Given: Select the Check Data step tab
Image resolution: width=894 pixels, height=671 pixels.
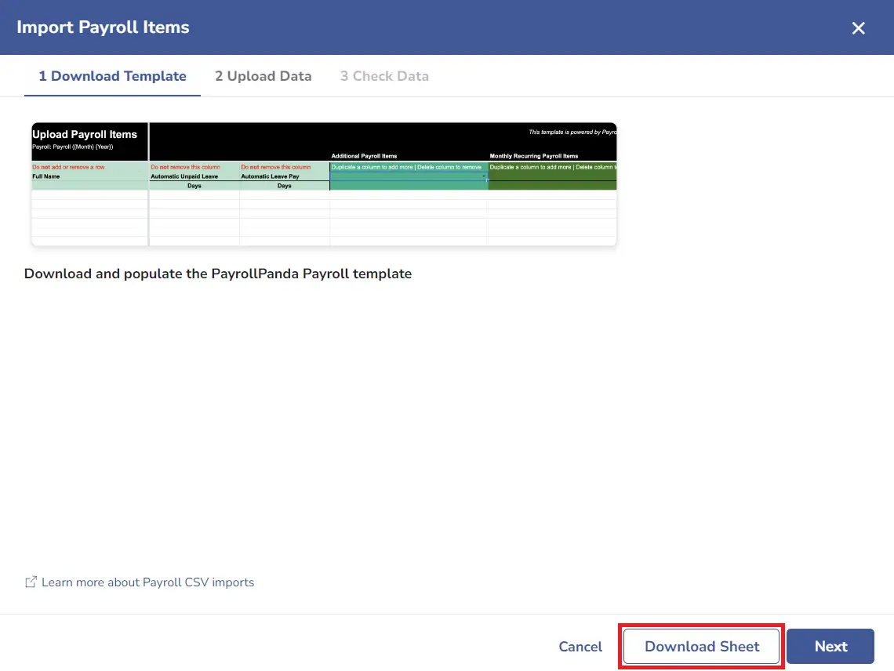Looking at the screenshot, I should coord(384,76).
